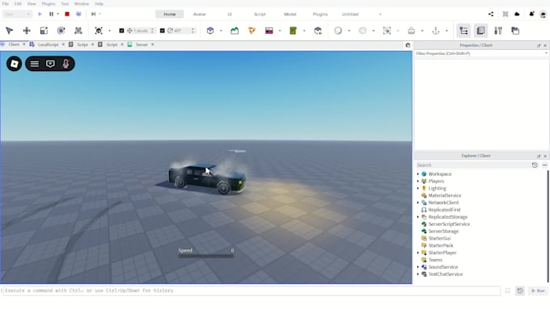The image size is (550, 309).
Task: Click the command history button
Action: click(520, 290)
